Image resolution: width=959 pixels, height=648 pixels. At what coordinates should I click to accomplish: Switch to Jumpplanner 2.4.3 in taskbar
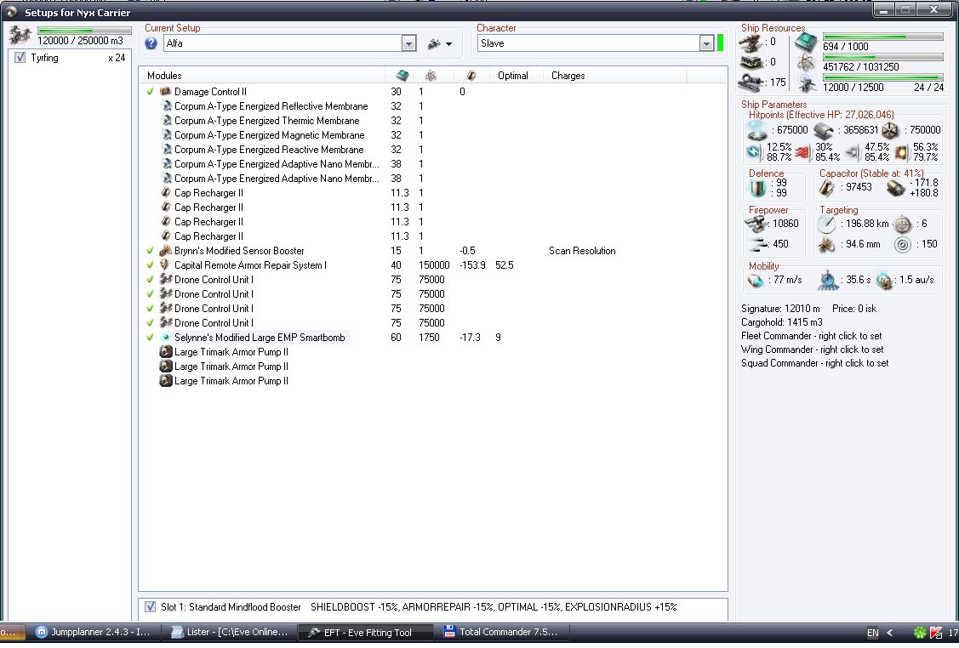93,632
